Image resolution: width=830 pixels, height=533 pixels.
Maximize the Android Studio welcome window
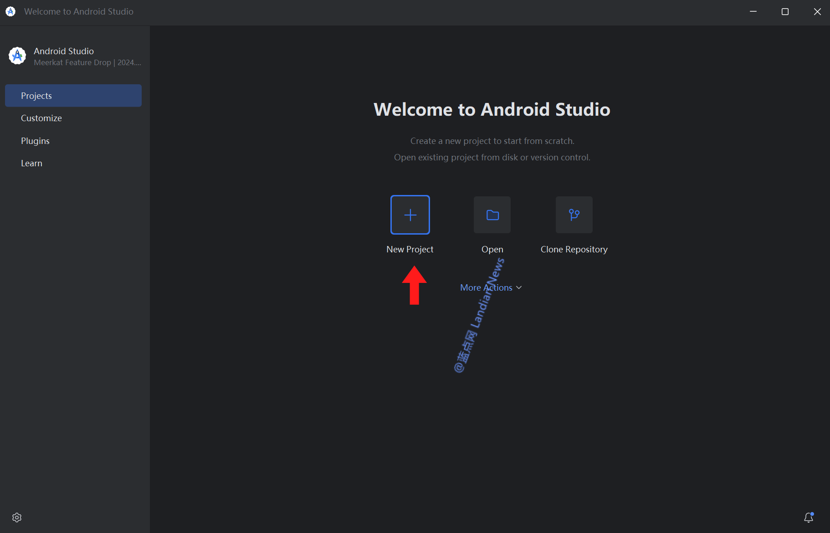click(785, 11)
